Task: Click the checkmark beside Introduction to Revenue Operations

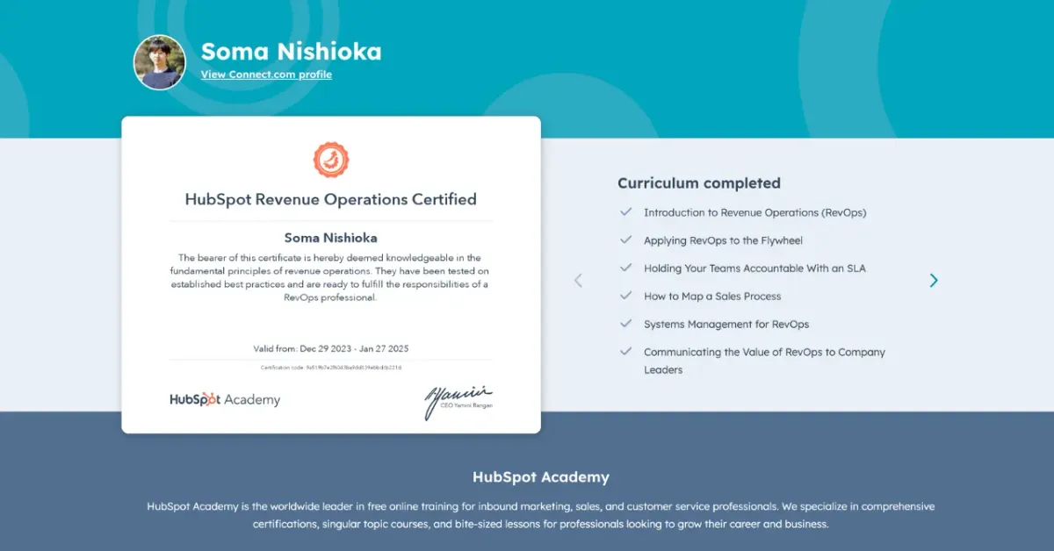Action: point(626,211)
